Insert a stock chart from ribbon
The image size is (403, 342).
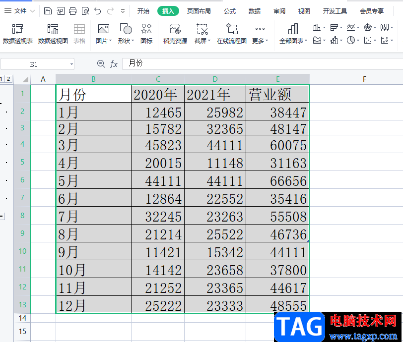tap(385, 27)
